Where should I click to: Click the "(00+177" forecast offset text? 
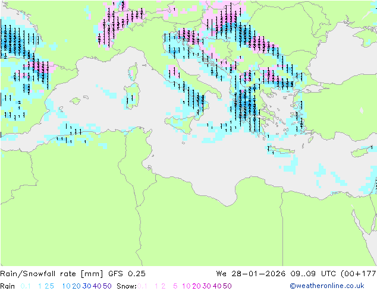[359, 274]
